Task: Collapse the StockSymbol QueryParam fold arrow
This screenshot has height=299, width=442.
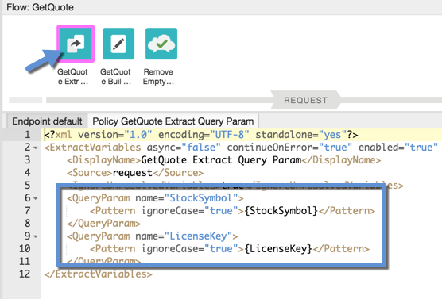Action: (x=36, y=198)
